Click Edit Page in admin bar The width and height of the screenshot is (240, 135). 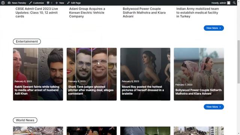pos(74,3)
